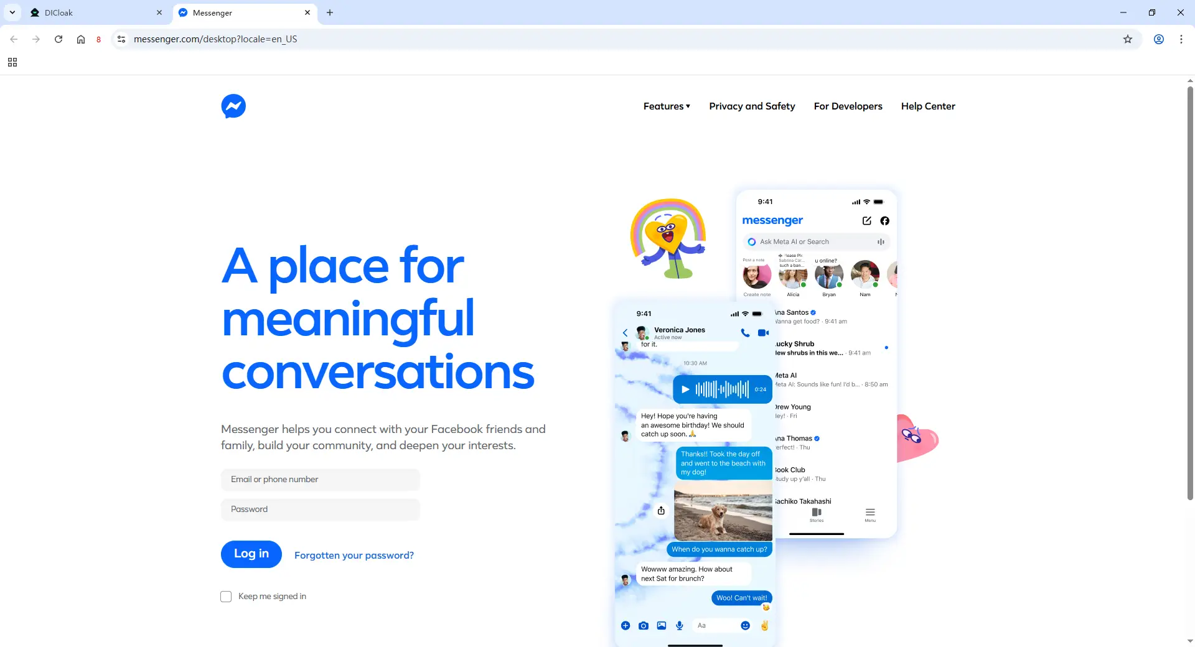Open the apps grid in bookmarks bar

coord(12,62)
